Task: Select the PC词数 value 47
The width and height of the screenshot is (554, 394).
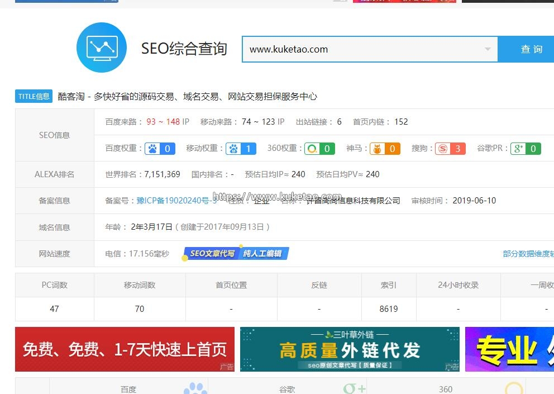Action: [54, 308]
